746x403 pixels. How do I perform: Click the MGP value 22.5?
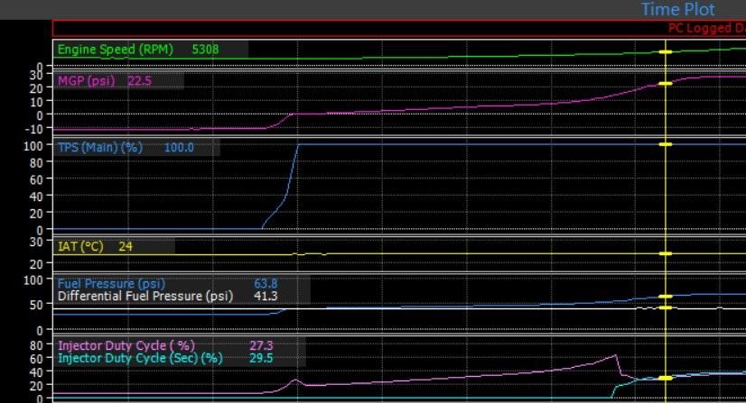[139, 81]
